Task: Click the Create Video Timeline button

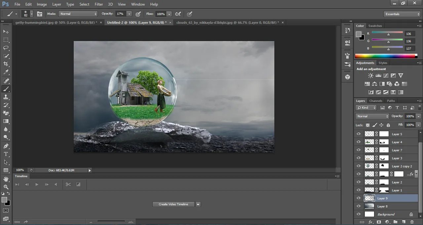Action: click(x=173, y=204)
